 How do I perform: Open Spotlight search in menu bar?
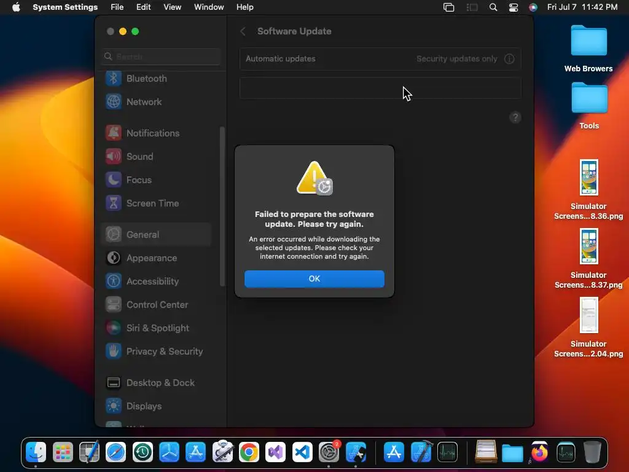point(493,7)
